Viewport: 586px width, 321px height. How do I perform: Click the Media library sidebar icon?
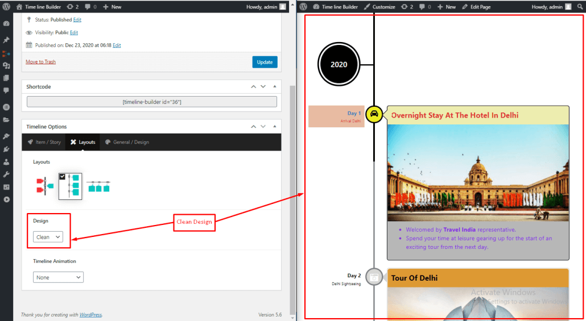coord(6,66)
